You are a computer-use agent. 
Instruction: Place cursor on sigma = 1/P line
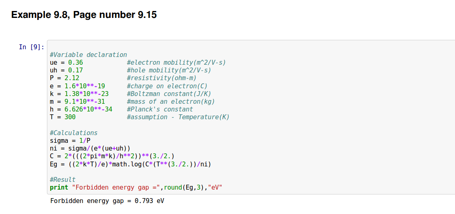70,141
